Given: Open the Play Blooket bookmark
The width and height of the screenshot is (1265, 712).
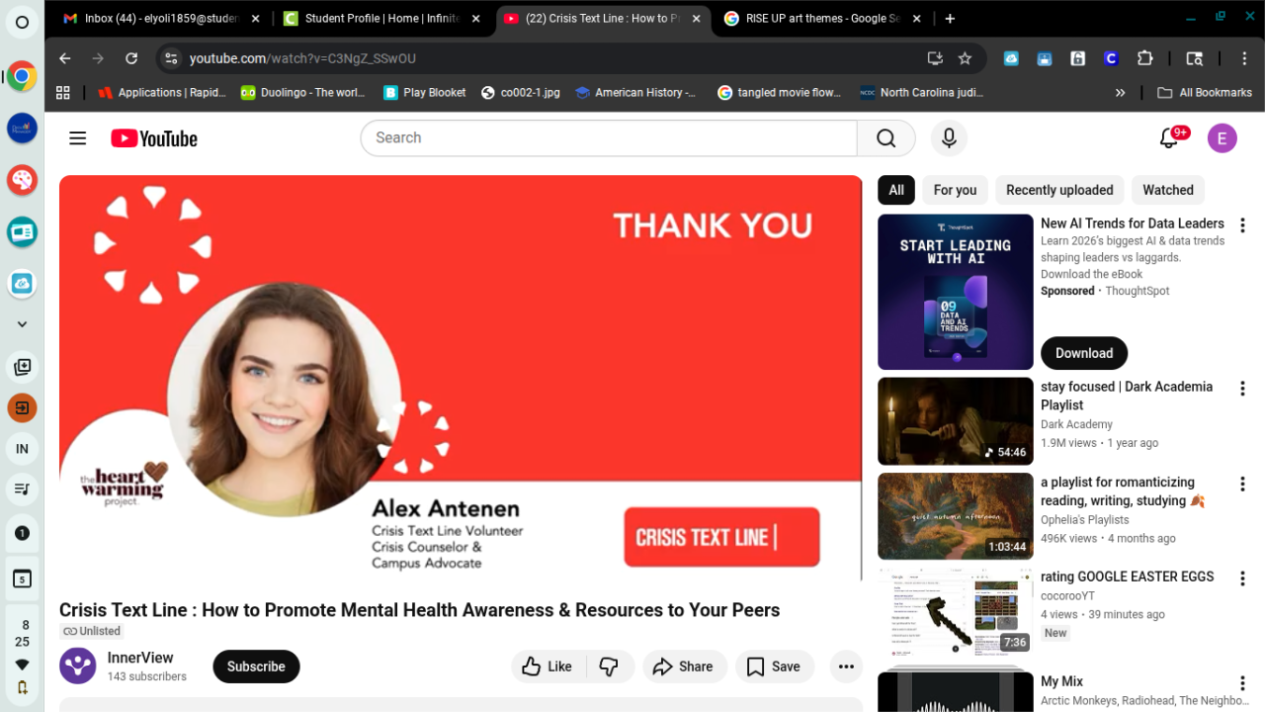Looking at the screenshot, I should coord(424,92).
